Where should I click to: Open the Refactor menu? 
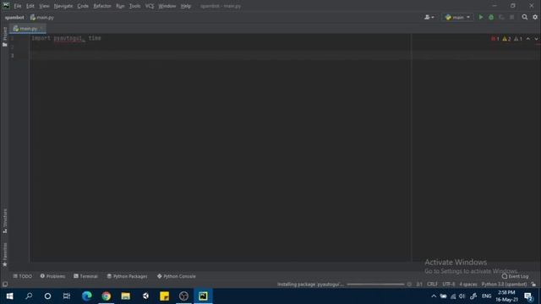click(102, 6)
